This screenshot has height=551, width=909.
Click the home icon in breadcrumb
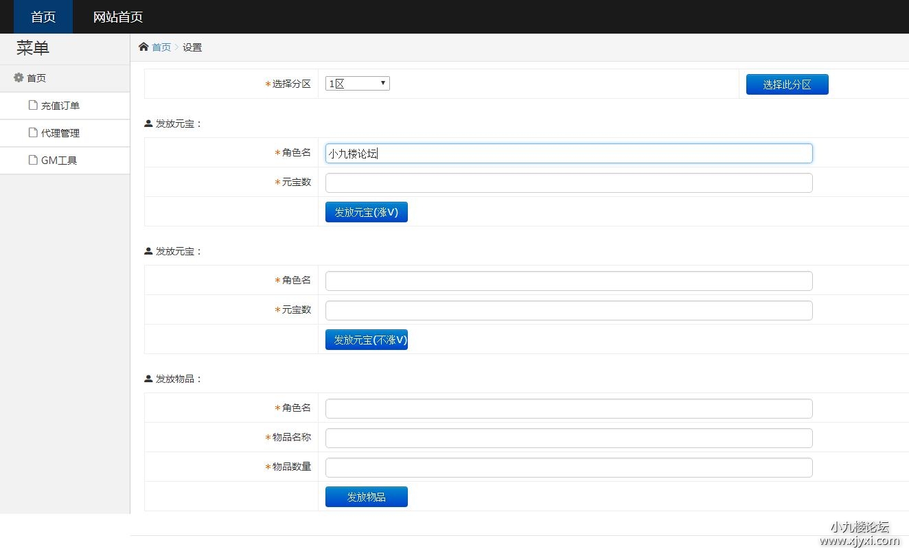[x=143, y=47]
